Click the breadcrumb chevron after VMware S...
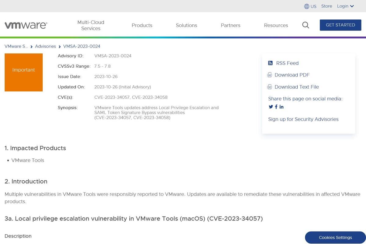This screenshot has height=244, width=366. point(31,47)
